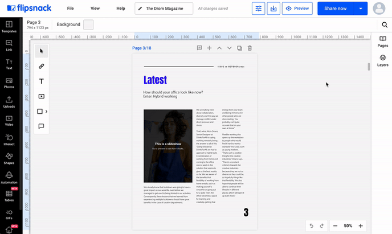This screenshot has width=392, height=234.
Task: Click the Page 3/18 label
Action: click(x=142, y=48)
